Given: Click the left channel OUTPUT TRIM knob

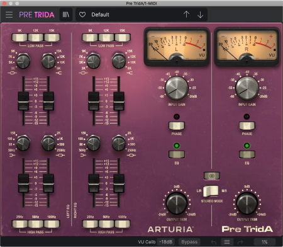Looking at the screenshot, I should coord(177,203).
